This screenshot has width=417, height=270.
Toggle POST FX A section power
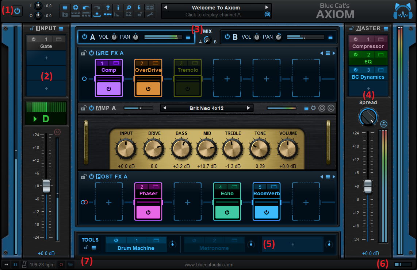click(92, 177)
